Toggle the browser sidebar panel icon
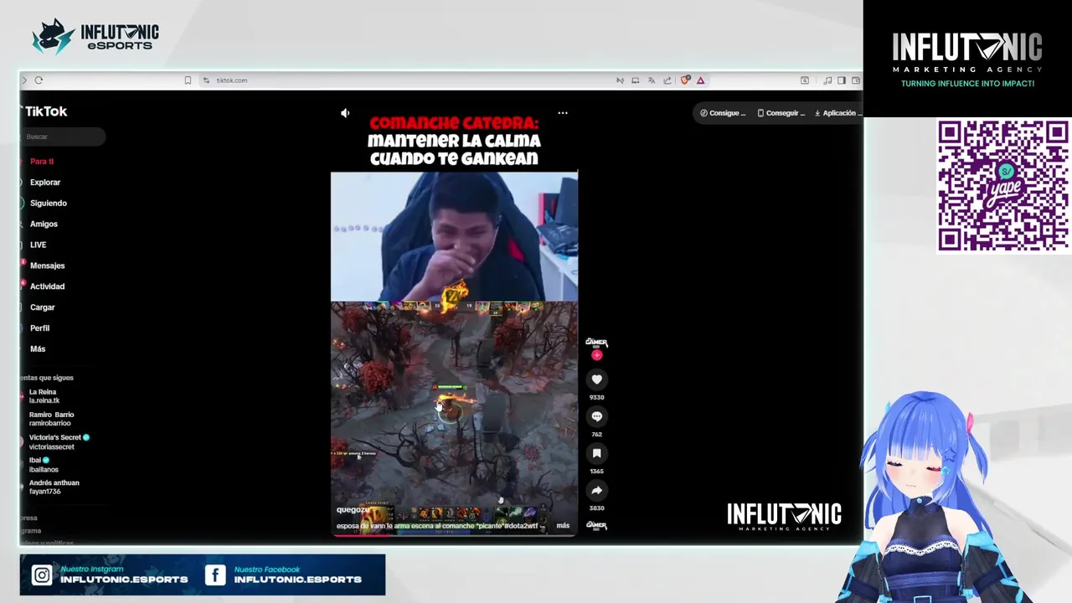 841,80
